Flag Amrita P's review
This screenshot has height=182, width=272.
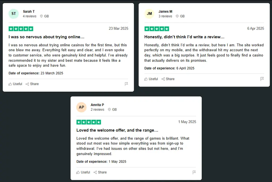(x=194, y=172)
